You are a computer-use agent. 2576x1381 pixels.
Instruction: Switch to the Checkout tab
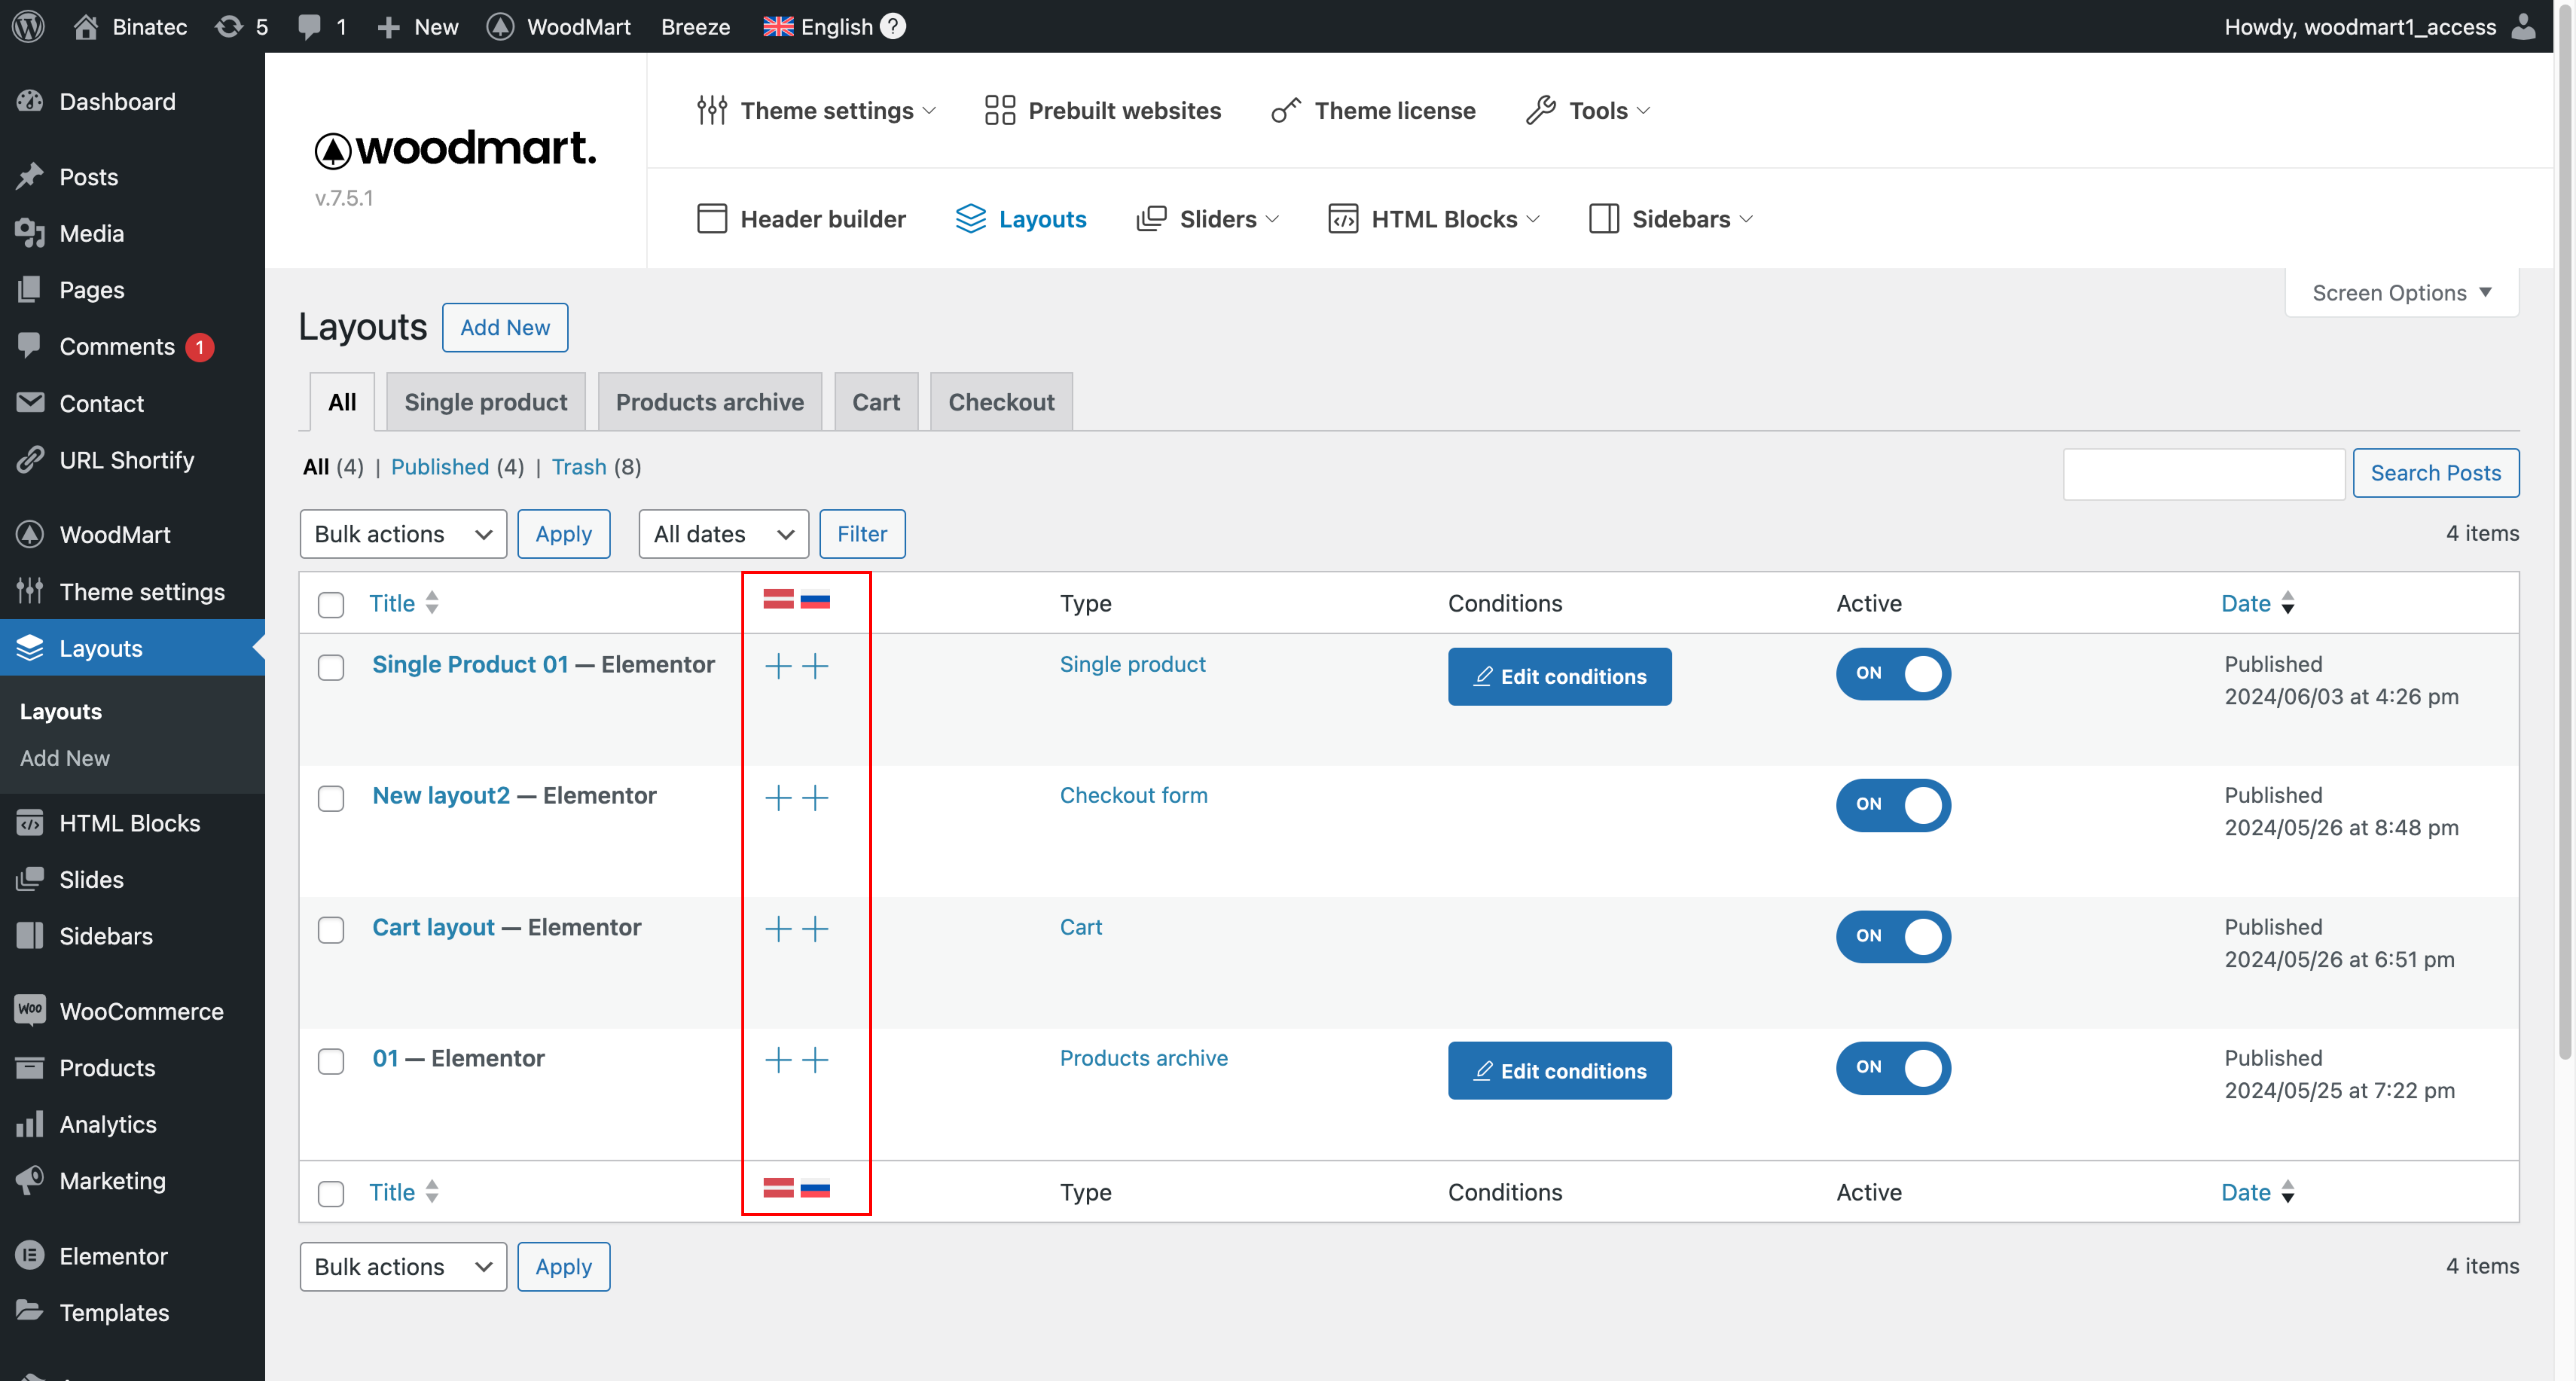pos(1001,402)
